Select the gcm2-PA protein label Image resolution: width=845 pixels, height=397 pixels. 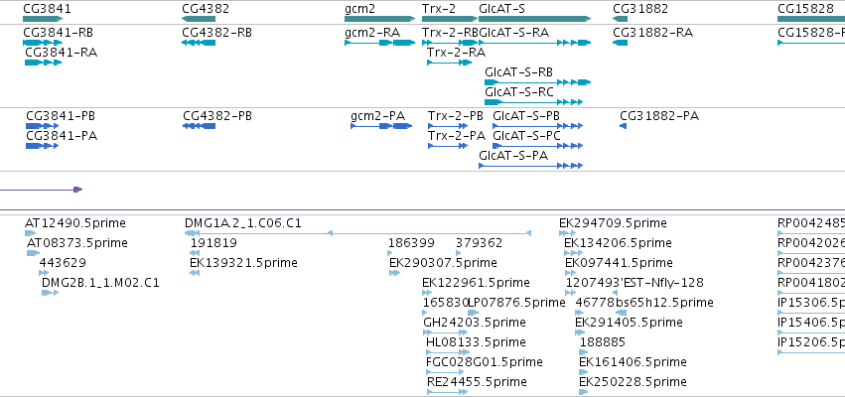377,116
